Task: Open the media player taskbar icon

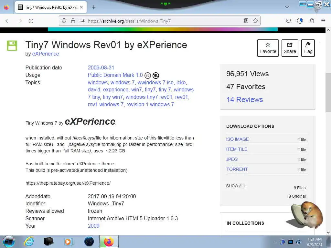Action: (x=68, y=242)
